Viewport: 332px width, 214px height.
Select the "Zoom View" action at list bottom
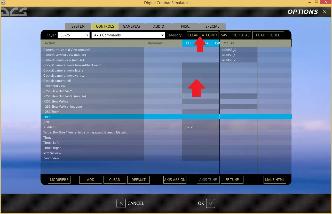point(92,158)
